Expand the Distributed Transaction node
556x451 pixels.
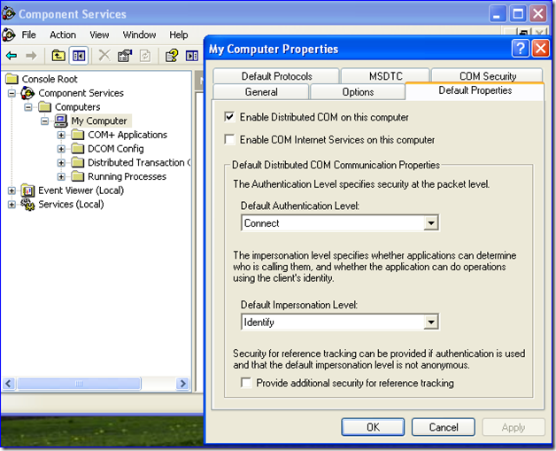(61, 162)
